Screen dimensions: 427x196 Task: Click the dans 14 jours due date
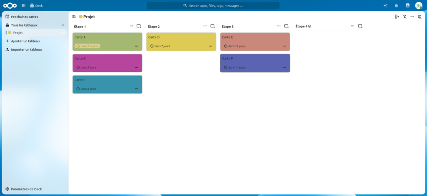[x=235, y=67]
